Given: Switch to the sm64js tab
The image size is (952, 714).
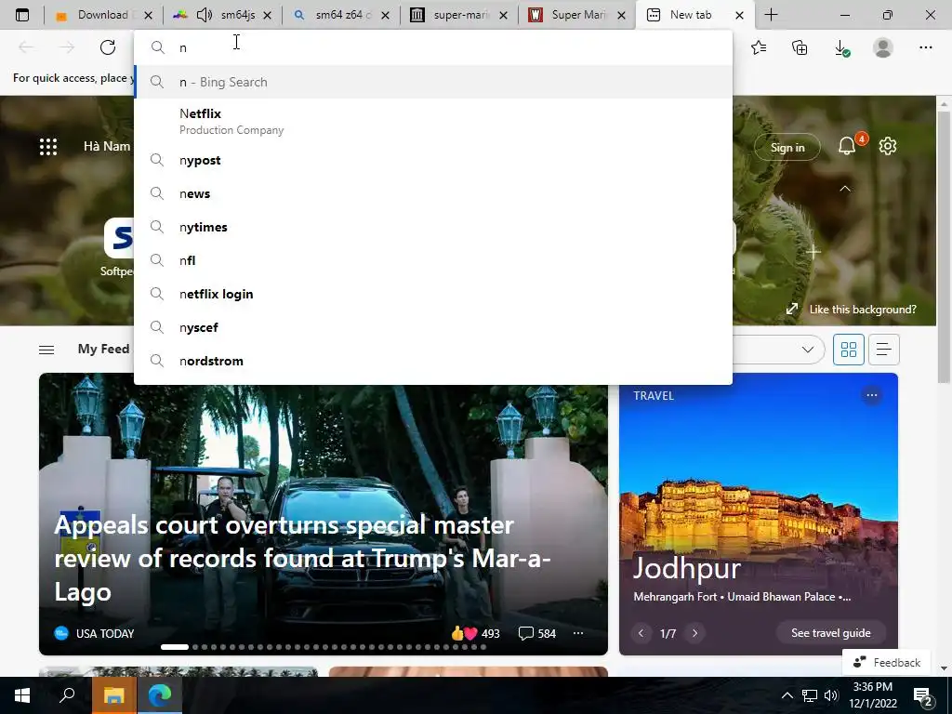Looking at the screenshot, I should [223, 15].
